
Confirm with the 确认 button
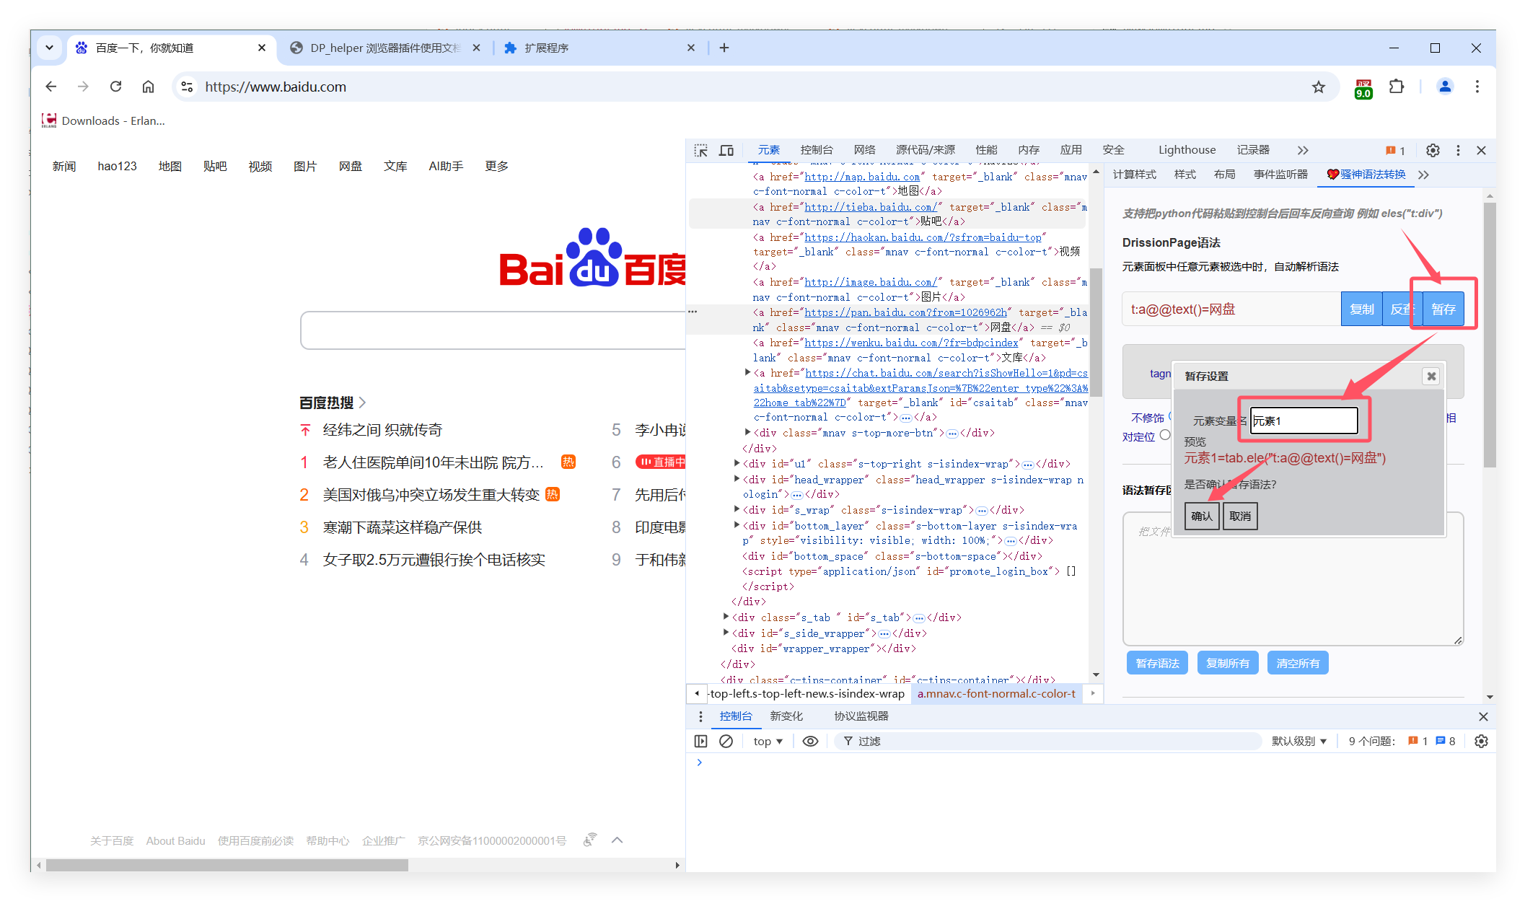point(1202,516)
